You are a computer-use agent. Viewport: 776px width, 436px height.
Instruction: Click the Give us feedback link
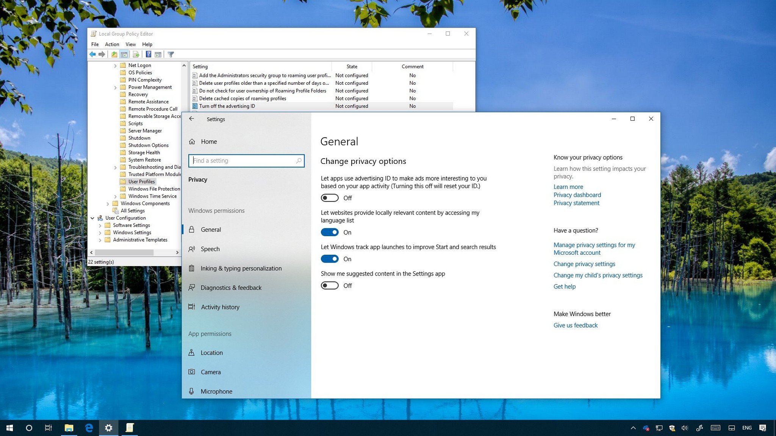click(x=575, y=325)
